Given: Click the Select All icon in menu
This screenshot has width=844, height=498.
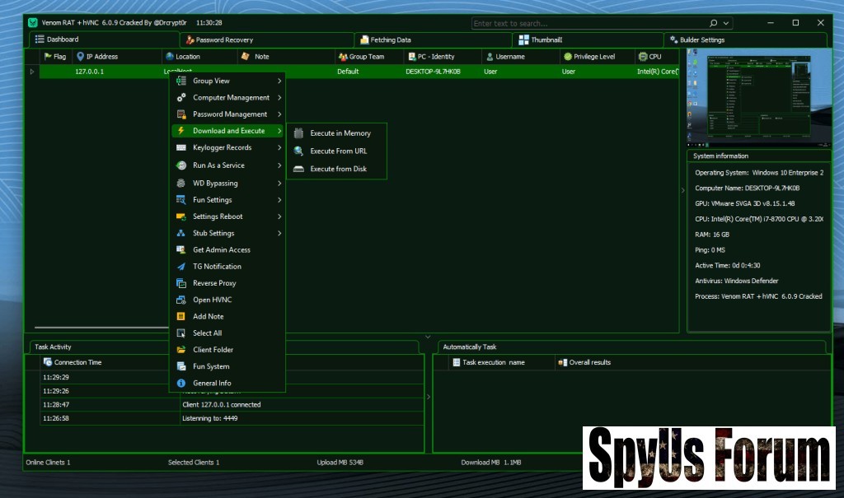Looking at the screenshot, I should (181, 333).
